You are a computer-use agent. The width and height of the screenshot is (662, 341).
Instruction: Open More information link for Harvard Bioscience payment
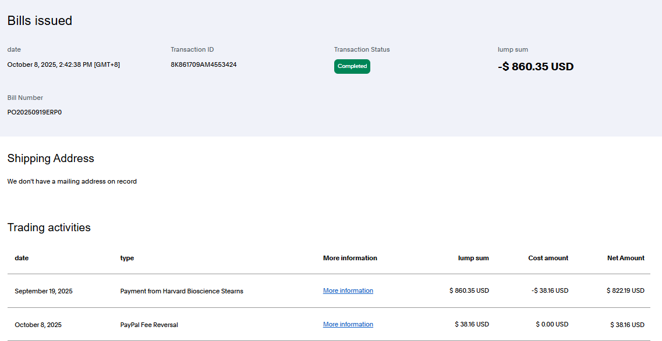(x=348, y=290)
